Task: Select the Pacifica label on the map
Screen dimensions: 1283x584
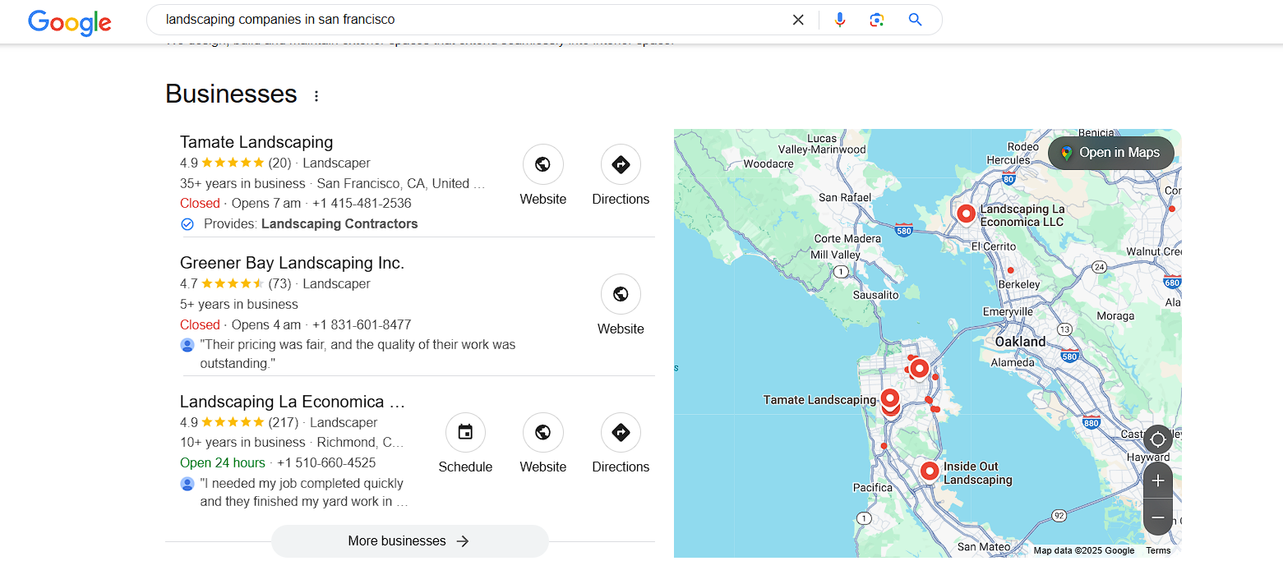Action: 873,488
